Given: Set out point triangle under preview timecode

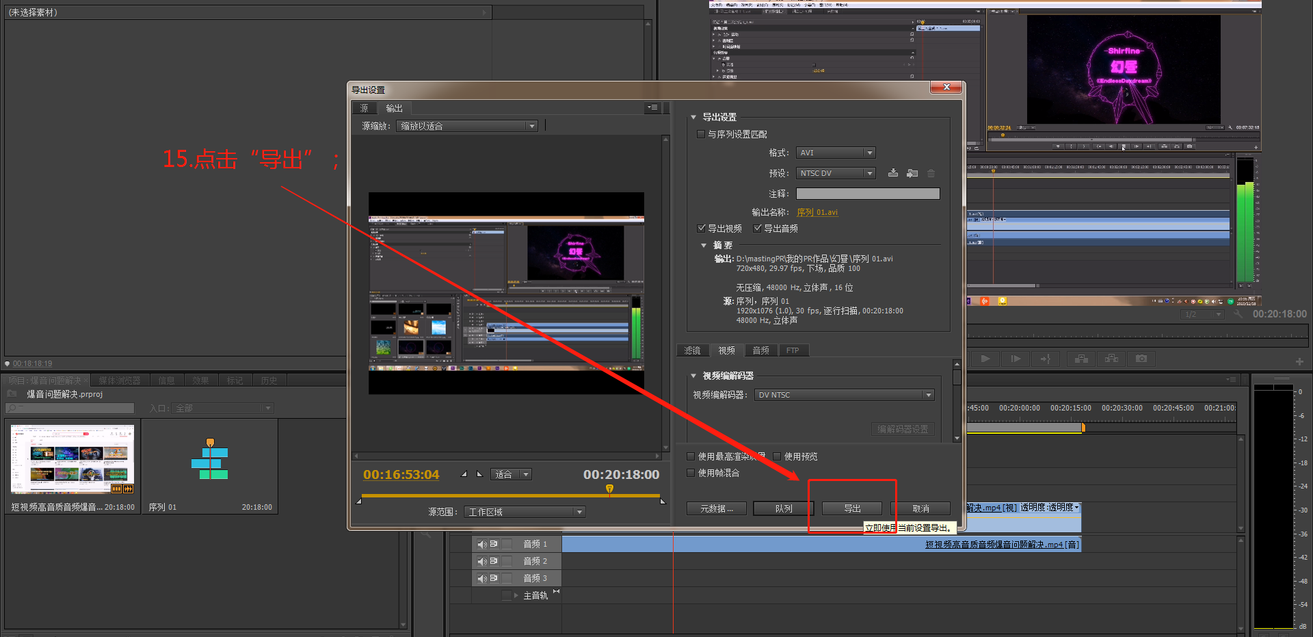Looking at the screenshot, I should pos(479,474).
